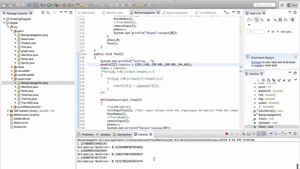Collapse the GANN project

4,23
